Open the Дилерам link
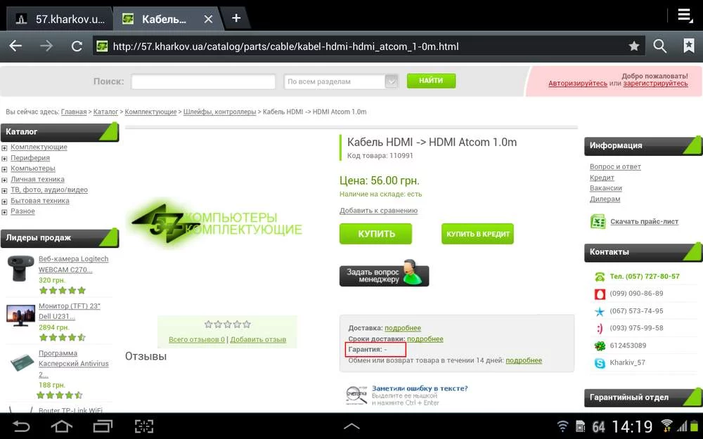The width and height of the screenshot is (703, 439). [x=605, y=199]
